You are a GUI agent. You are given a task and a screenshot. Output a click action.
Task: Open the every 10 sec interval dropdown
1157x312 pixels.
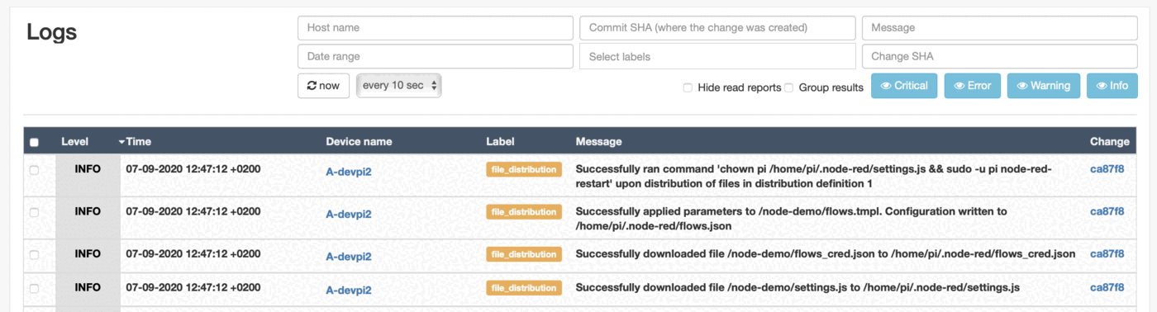click(399, 86)
